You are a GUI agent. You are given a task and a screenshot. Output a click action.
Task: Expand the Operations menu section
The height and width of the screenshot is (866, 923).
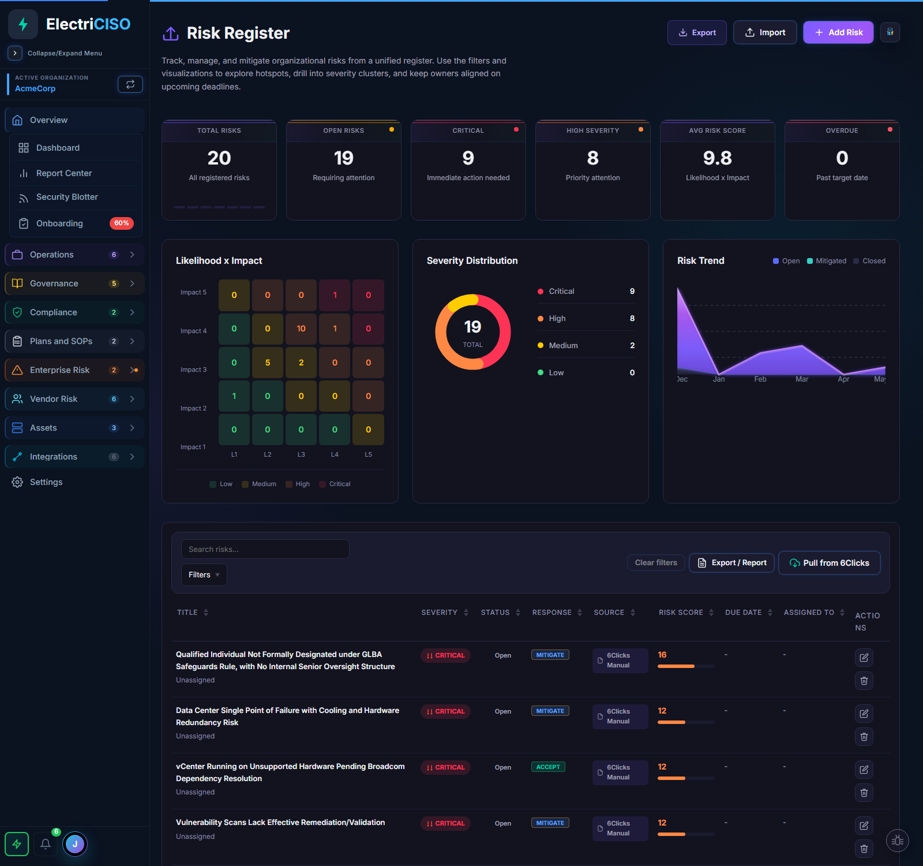pyautogui.click(x=74, y=255)
